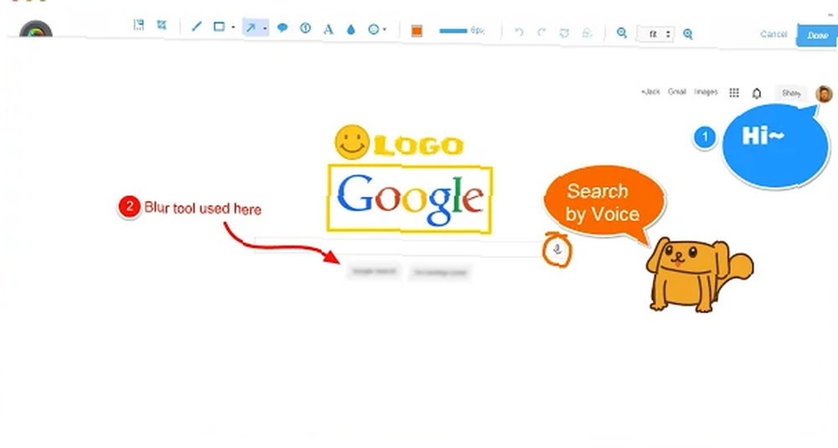Zoom in on the canvas
838x448 pixels.
pyautogui.click(x=688, y=34)
